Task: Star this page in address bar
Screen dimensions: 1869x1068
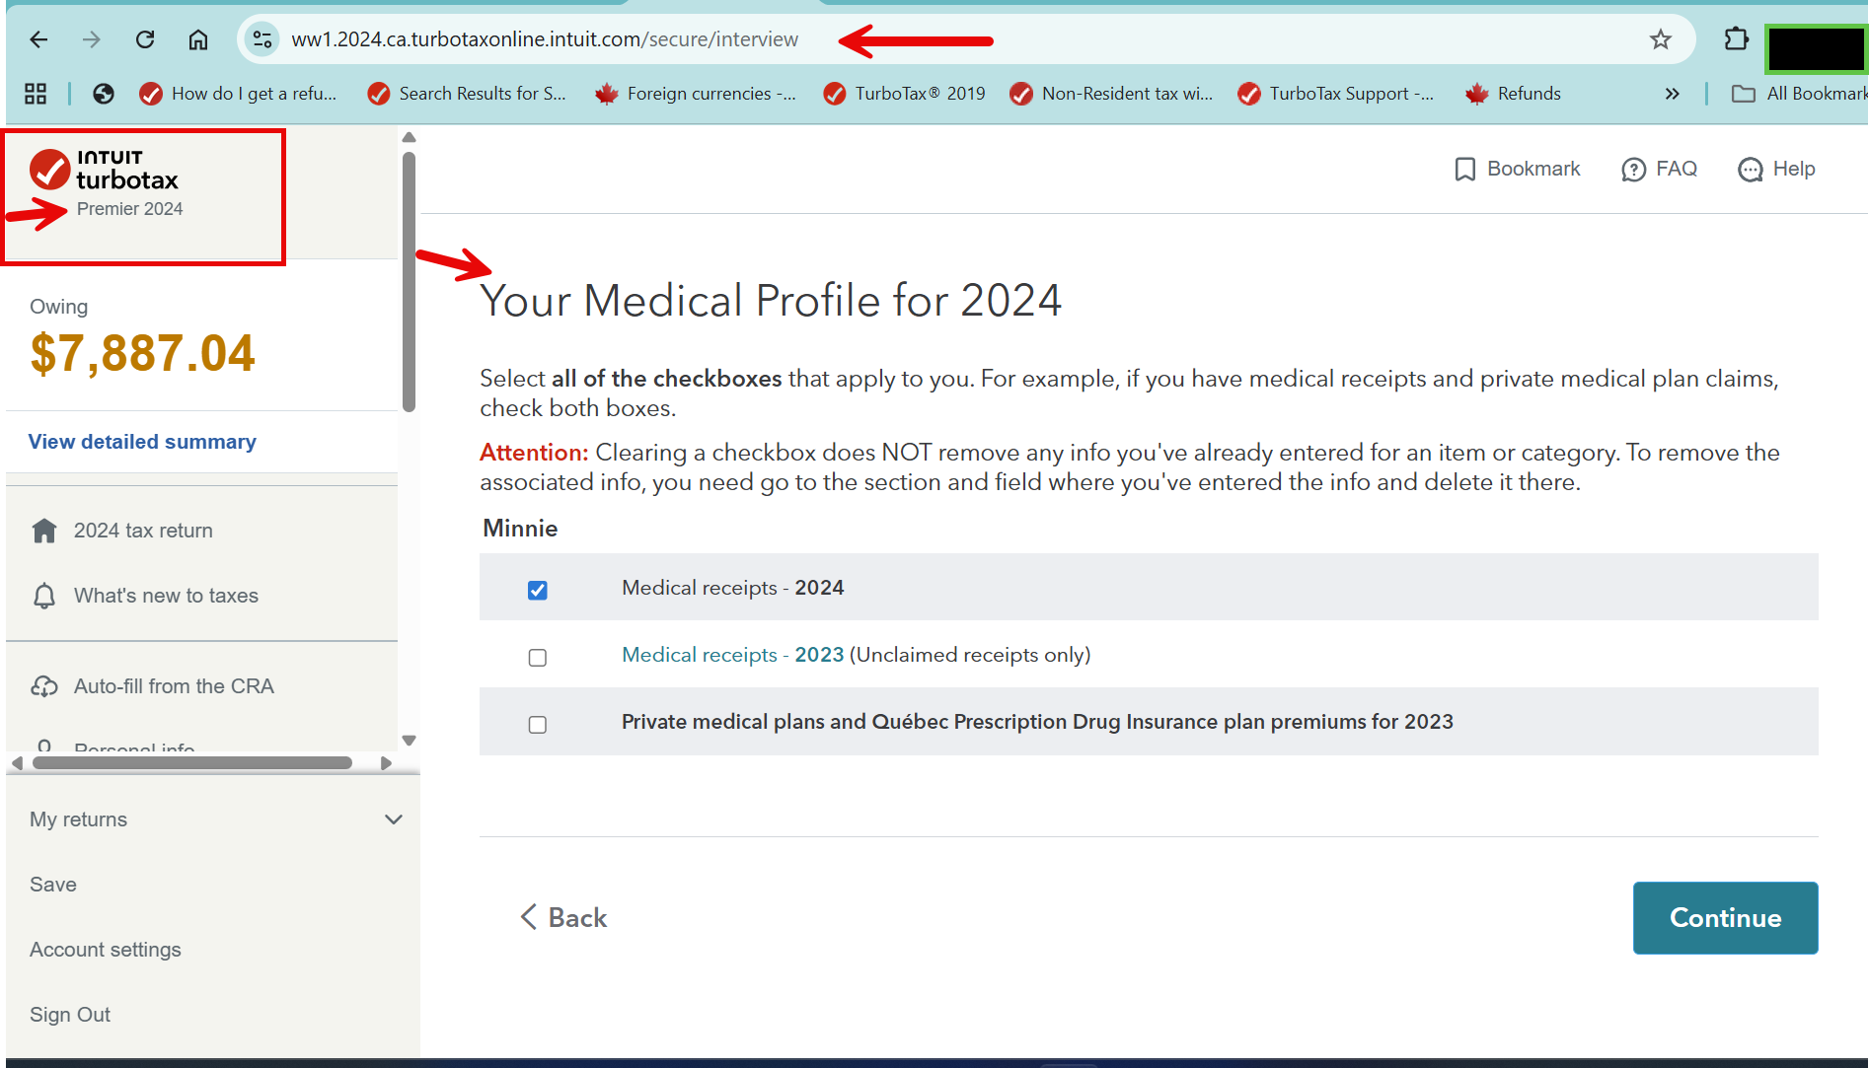Action: coord(1661,39)
